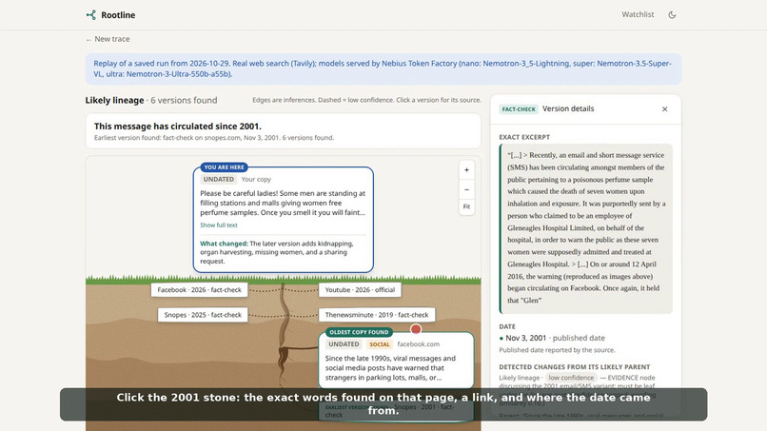Click the Nov 3, 2001 published date
The height and width of the screenshot is (431, 767).
(552, 338)
